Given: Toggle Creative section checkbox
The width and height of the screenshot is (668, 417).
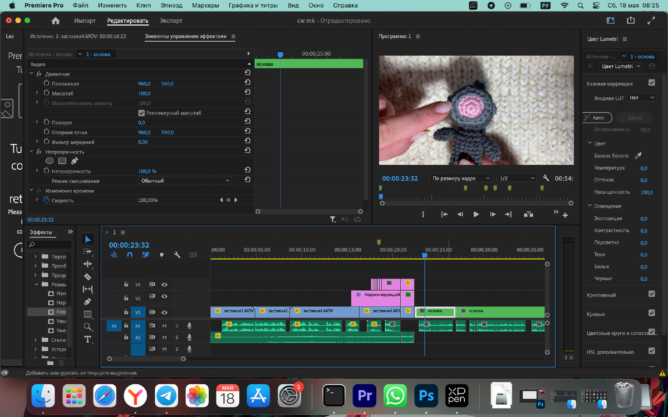Looking at the screenshot, I should tap(652, 294).
